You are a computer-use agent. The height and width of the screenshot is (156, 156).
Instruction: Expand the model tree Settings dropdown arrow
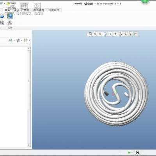coord(22,41)
